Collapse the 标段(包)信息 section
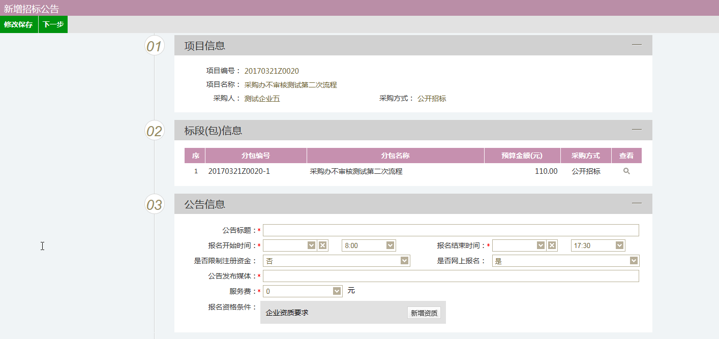This screenshot has width=719, height=339. tap(637, 130)
